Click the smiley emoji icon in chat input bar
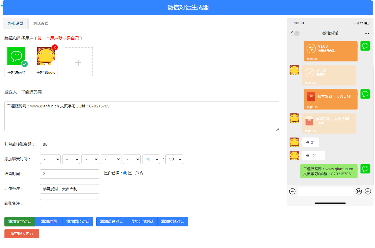 point(359,191)
